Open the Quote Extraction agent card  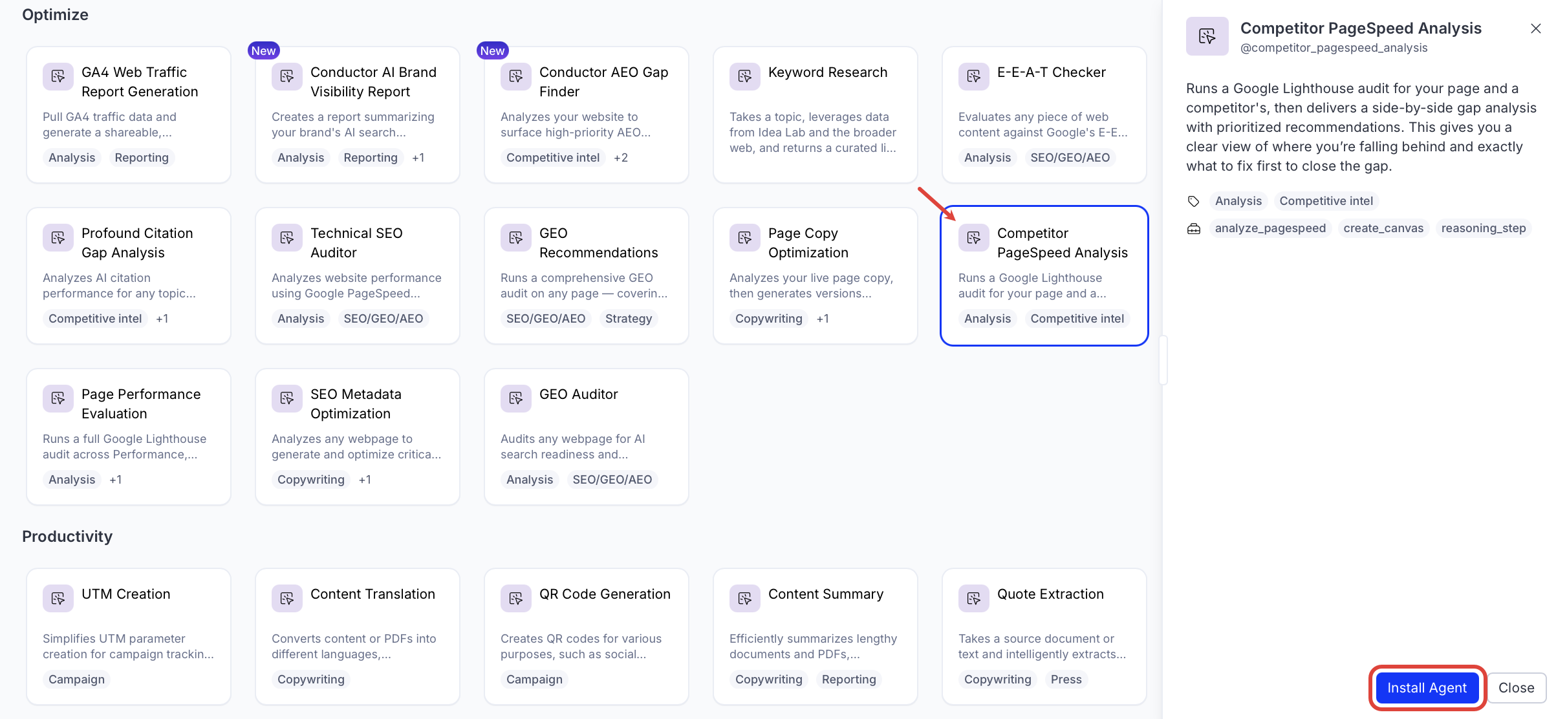point(1044,637)
